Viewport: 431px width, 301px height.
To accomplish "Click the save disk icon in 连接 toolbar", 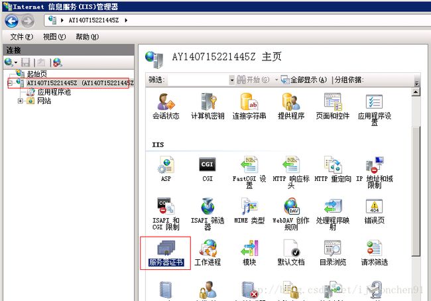I will click(26, 62).
